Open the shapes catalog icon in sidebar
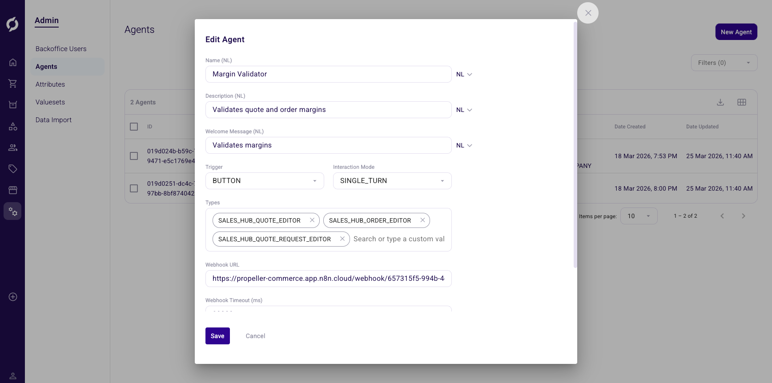 13,127
